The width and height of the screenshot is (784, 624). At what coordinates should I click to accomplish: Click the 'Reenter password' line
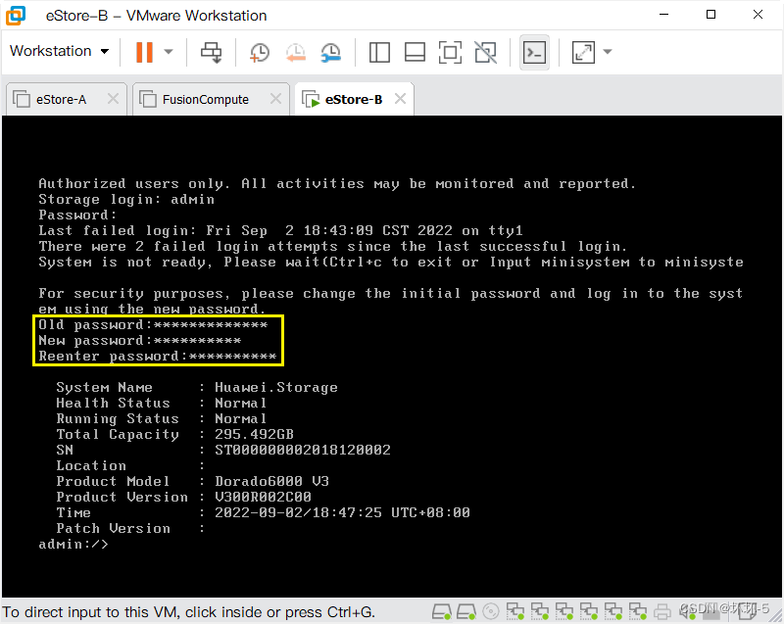point(158,357)
